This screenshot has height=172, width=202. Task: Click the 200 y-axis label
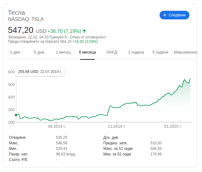pos(11,122)
